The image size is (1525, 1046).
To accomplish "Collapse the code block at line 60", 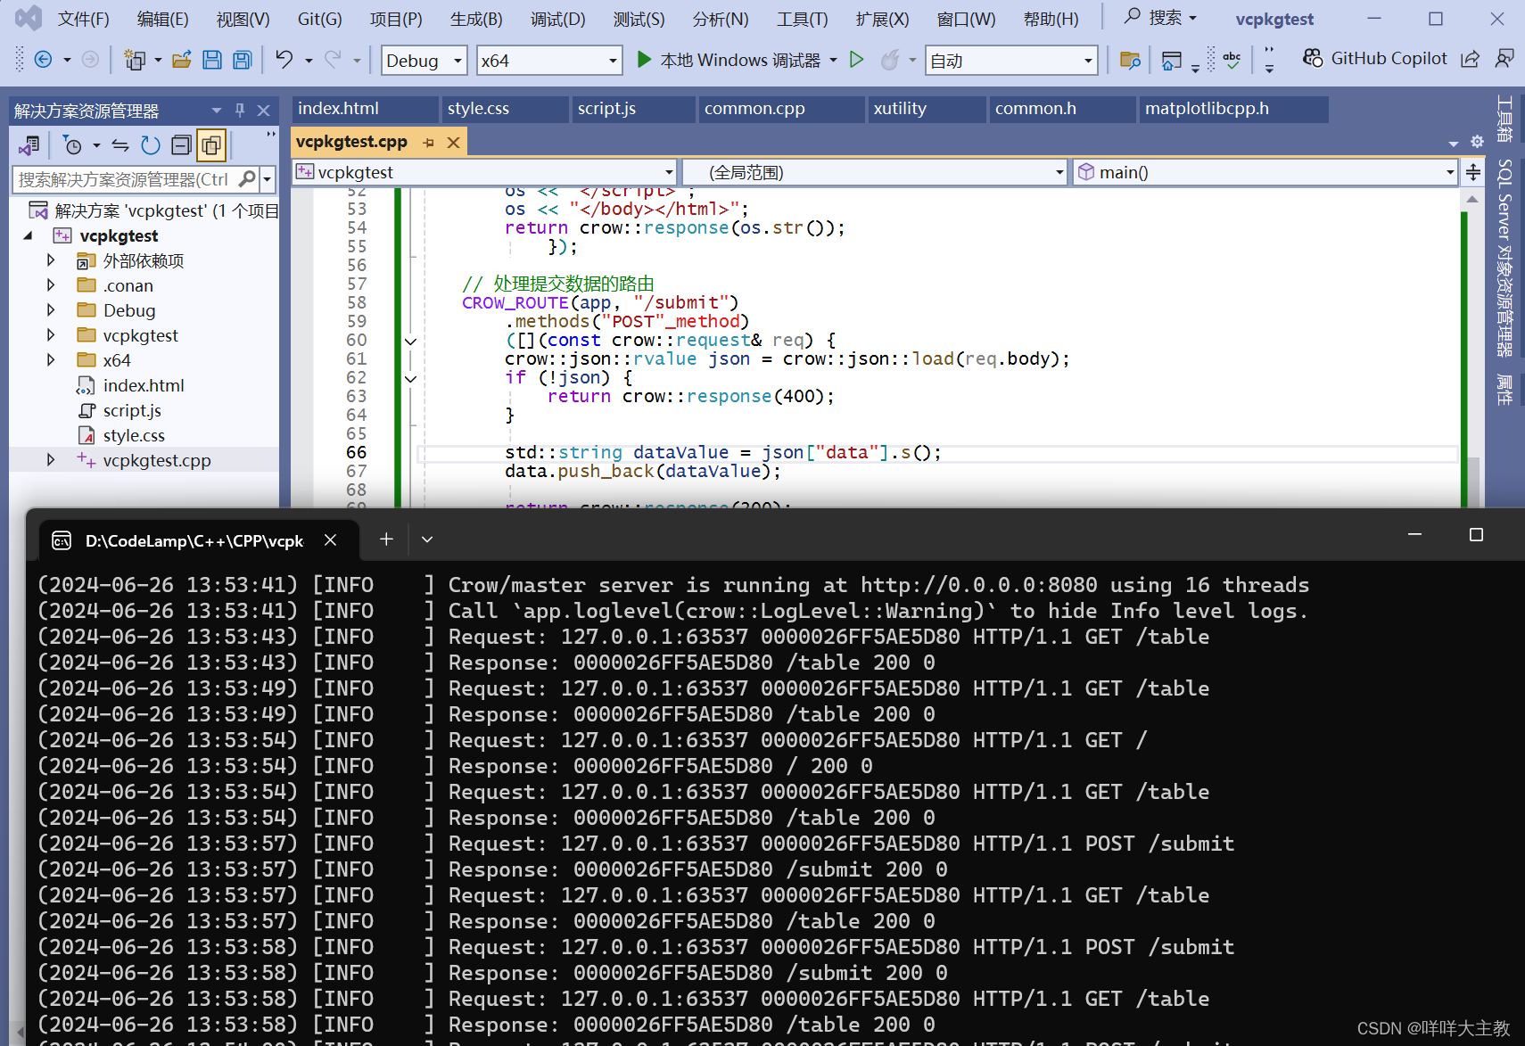I will pos(408,340).
